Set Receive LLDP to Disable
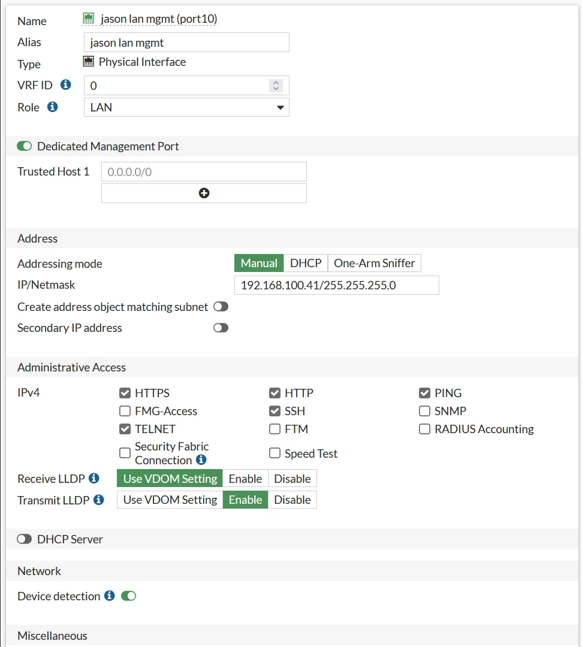Screen dimensions: 582x647 (292, 479)
